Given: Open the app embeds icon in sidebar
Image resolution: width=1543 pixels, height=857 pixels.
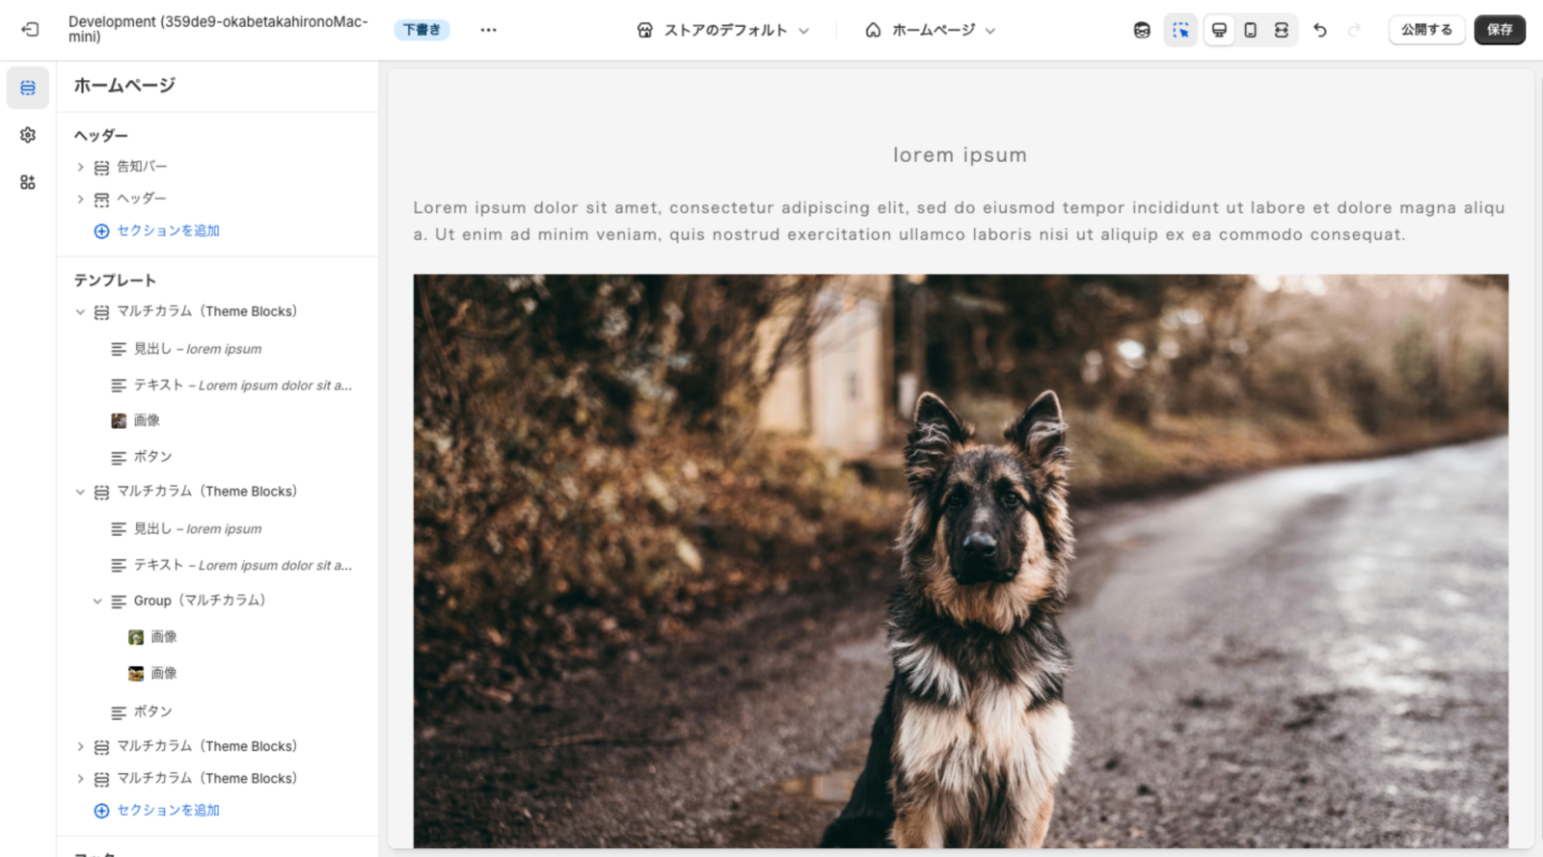Looking at the screenshot, I should click(28, 182).
